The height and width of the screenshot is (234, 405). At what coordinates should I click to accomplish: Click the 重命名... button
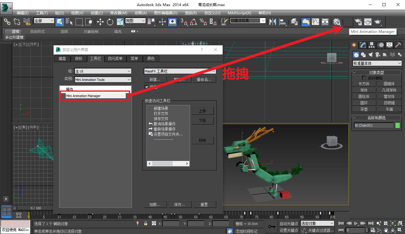(205, 80)
